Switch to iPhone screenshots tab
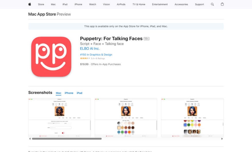The height and width of the screenshot is (152, 252). click(69, 93)
